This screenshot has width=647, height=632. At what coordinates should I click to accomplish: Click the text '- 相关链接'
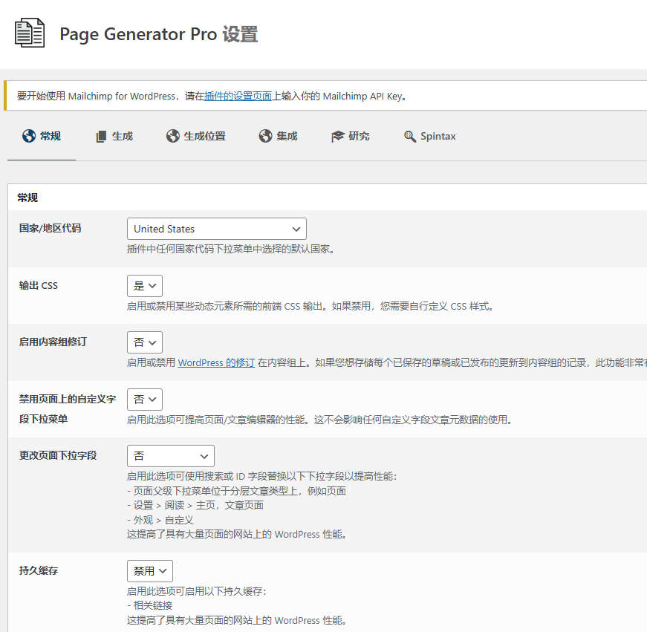click(150, 605)
